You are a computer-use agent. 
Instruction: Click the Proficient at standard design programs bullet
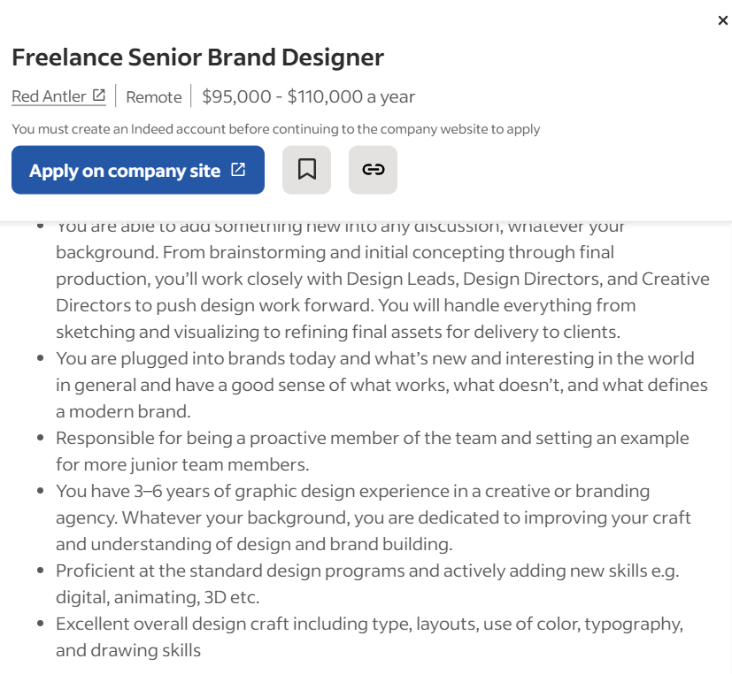pos(367,571)
